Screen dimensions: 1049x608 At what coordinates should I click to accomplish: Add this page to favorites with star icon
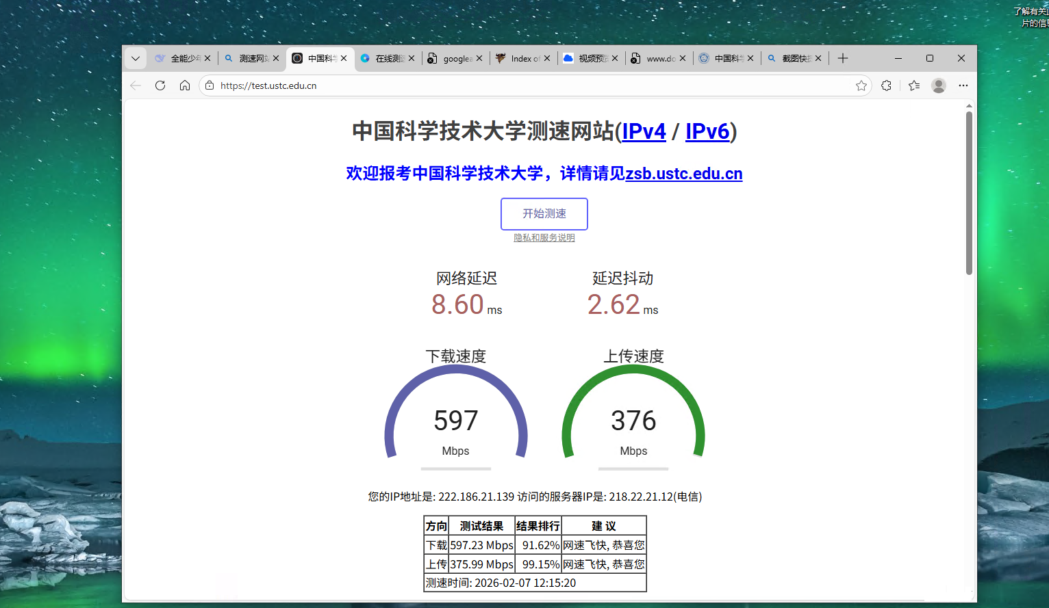861,85
